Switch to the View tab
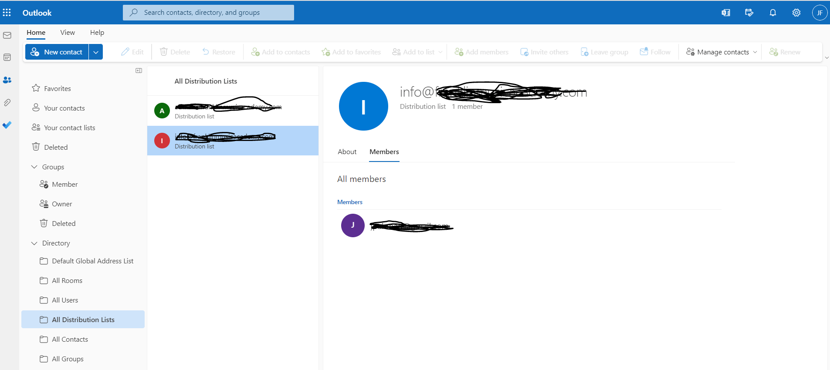Screen dimensions: 830x370 [68, 33]
